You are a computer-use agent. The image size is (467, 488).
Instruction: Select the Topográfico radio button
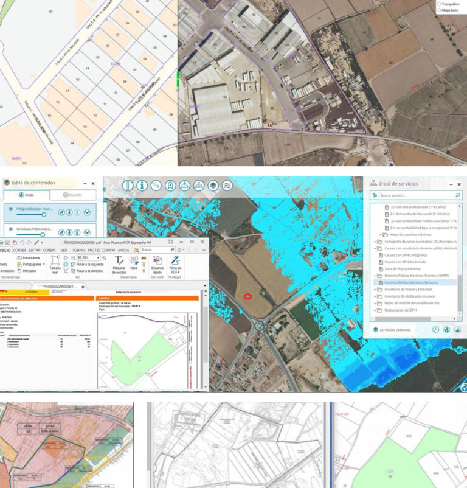click(440, 4)
